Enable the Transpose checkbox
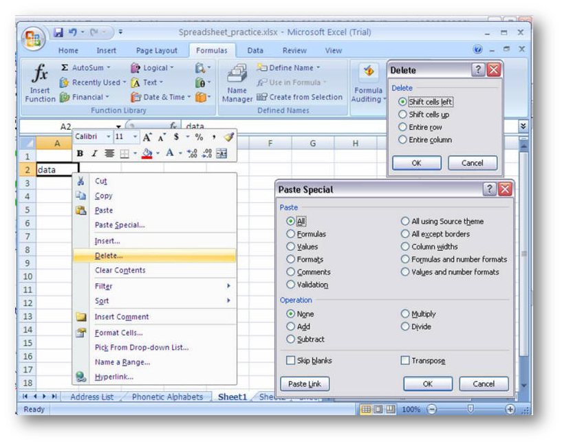Image resolution: width=562 pixels, height=444 pixels. (x=405, y=361)
